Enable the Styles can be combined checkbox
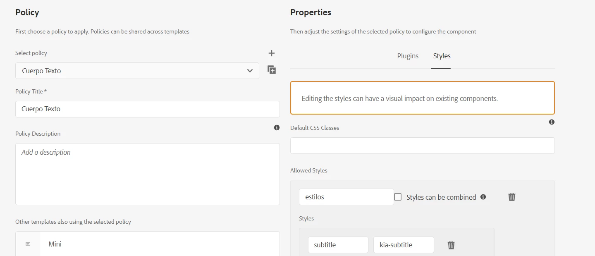595x256 pixels. click(398, 197)
